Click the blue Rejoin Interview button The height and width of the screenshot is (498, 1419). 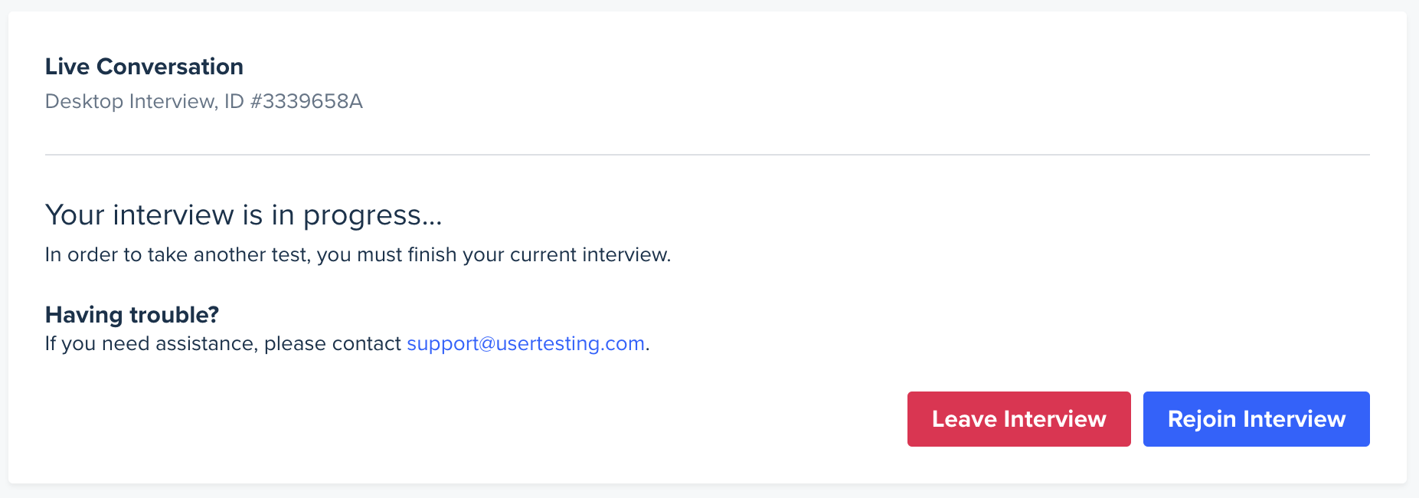pos(1256,419)
